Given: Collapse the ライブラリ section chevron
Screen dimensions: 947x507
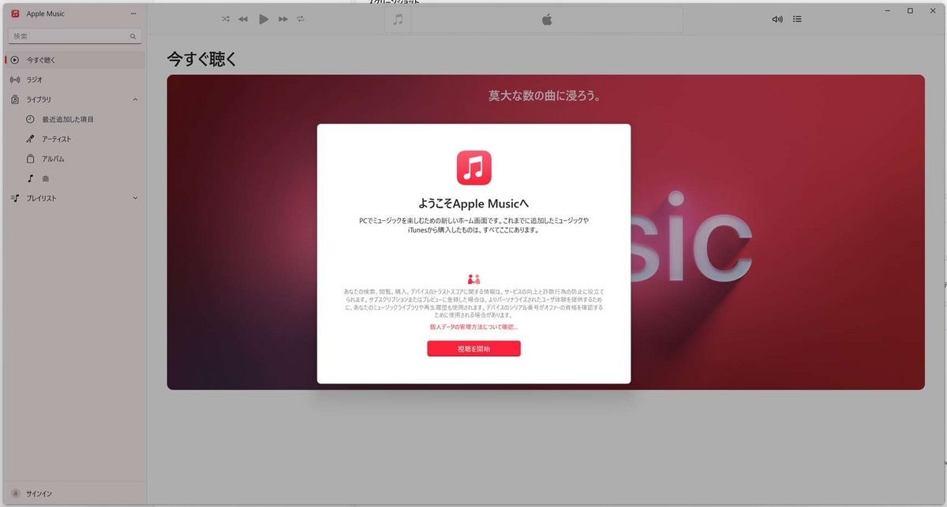Looking at the screenshot, I should point(135,99).
